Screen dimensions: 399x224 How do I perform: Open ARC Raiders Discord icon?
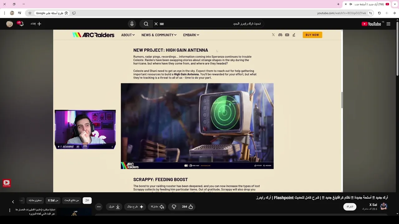pos(280,35)
